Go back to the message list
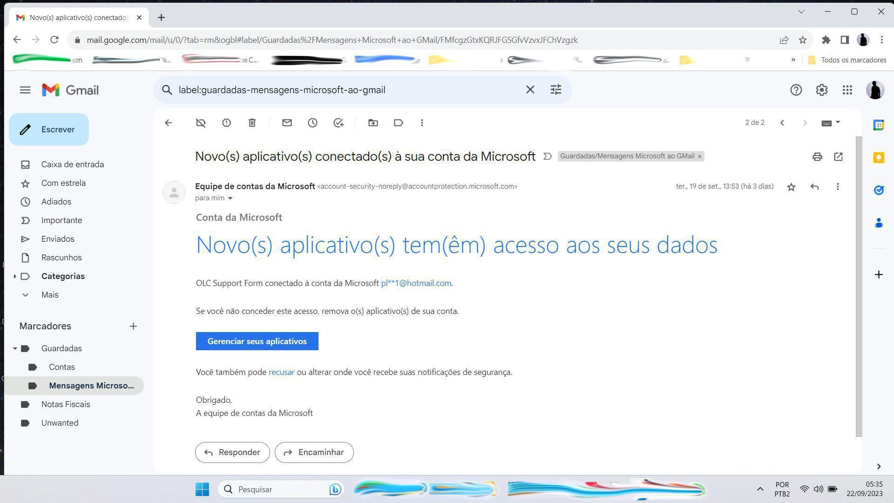Screen dimensions: 894x503 (169, 123)
